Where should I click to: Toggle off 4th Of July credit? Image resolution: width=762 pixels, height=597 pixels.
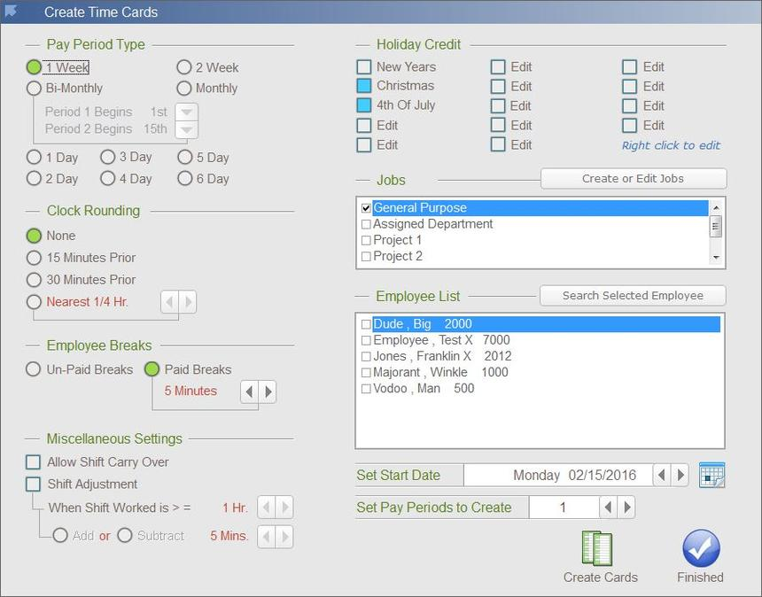(x=363, y=105)
